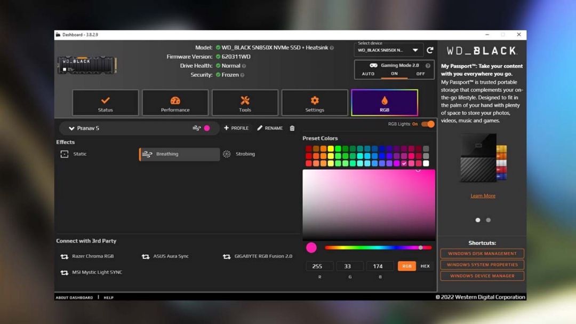The height and width of the screenshot is (324, 576).
Task: Switch to the Tools tab
Action: click(x=245, y=103)
